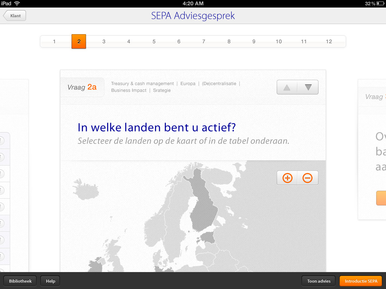
Task: Click the Europa tag
Action: point(188,84)
